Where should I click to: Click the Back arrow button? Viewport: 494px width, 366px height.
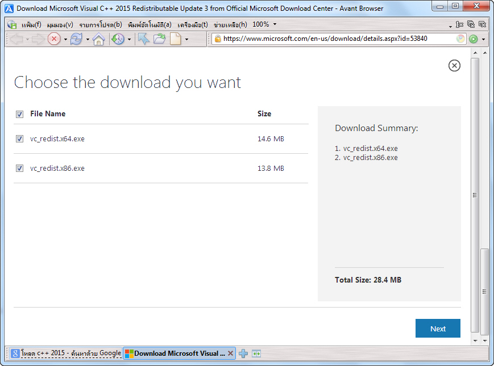click(16, 39)
